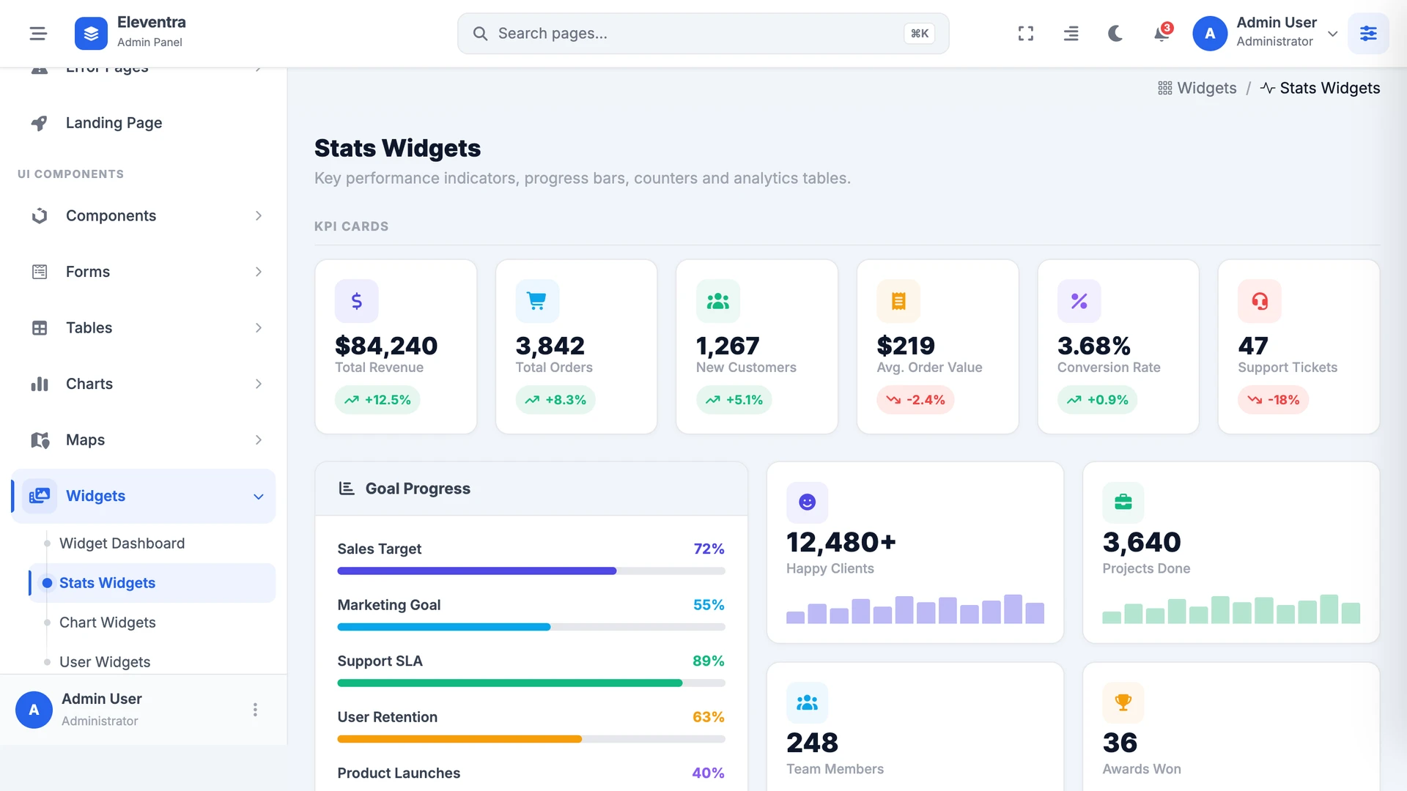Click the +12.5% revenue trend badge
Viewport: 1407px width, 791px height.
(x=377, y=400)
